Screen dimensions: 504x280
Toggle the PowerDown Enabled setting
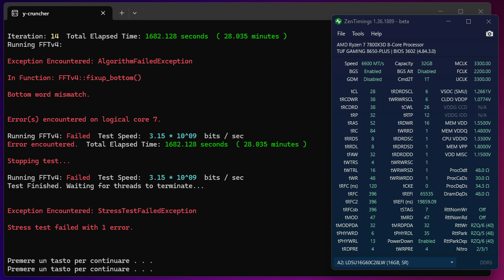[427, 241]
